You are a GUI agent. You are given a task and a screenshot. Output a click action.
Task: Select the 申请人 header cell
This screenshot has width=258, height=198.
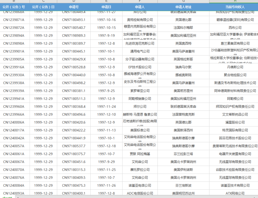coord(140,7)
